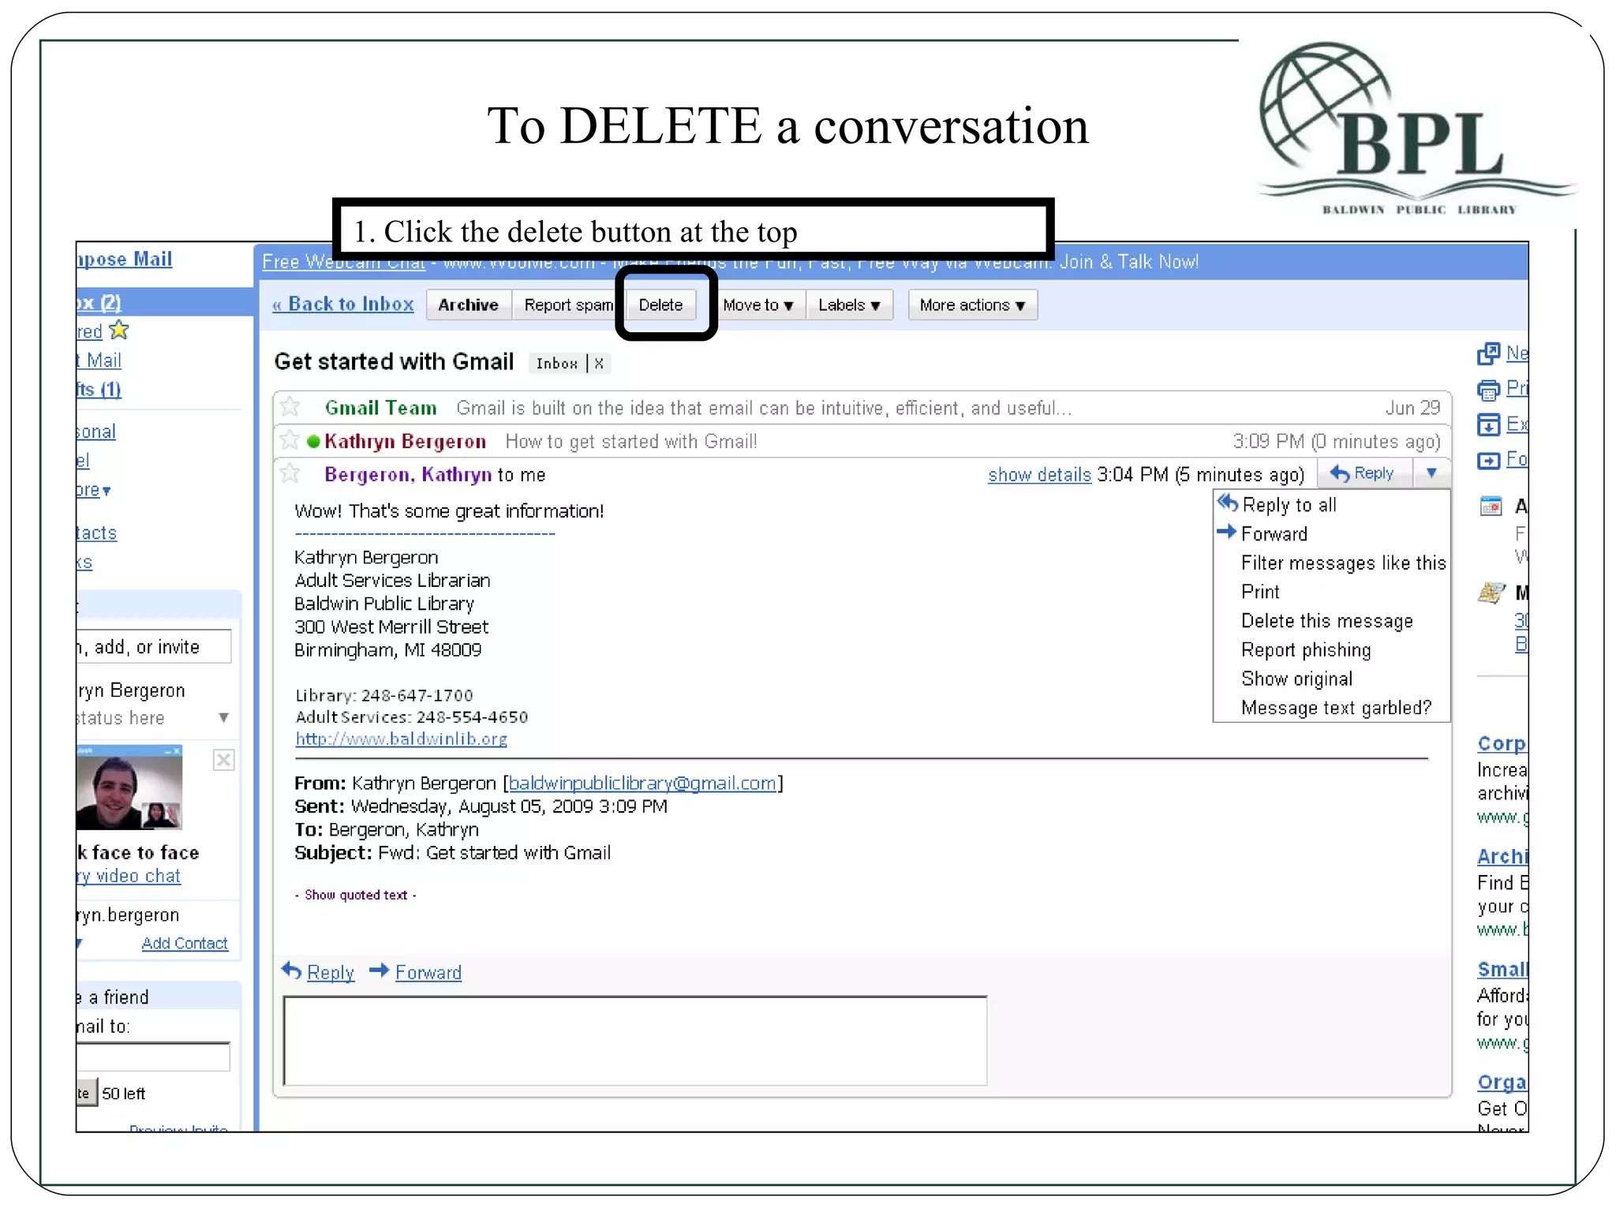Open Compose Mail link
The height and width of the screenshot is (1212, 1616).
(x=125, y=259)
